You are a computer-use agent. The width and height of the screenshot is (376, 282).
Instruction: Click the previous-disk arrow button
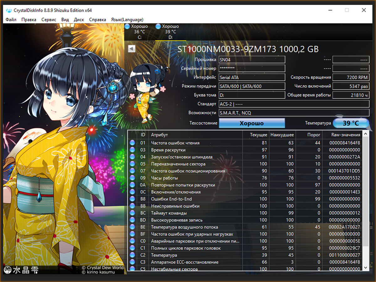132,49
